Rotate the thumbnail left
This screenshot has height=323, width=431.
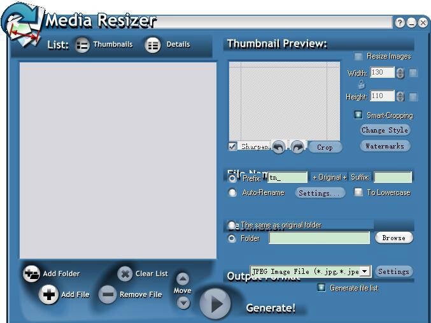coord(279,147)
